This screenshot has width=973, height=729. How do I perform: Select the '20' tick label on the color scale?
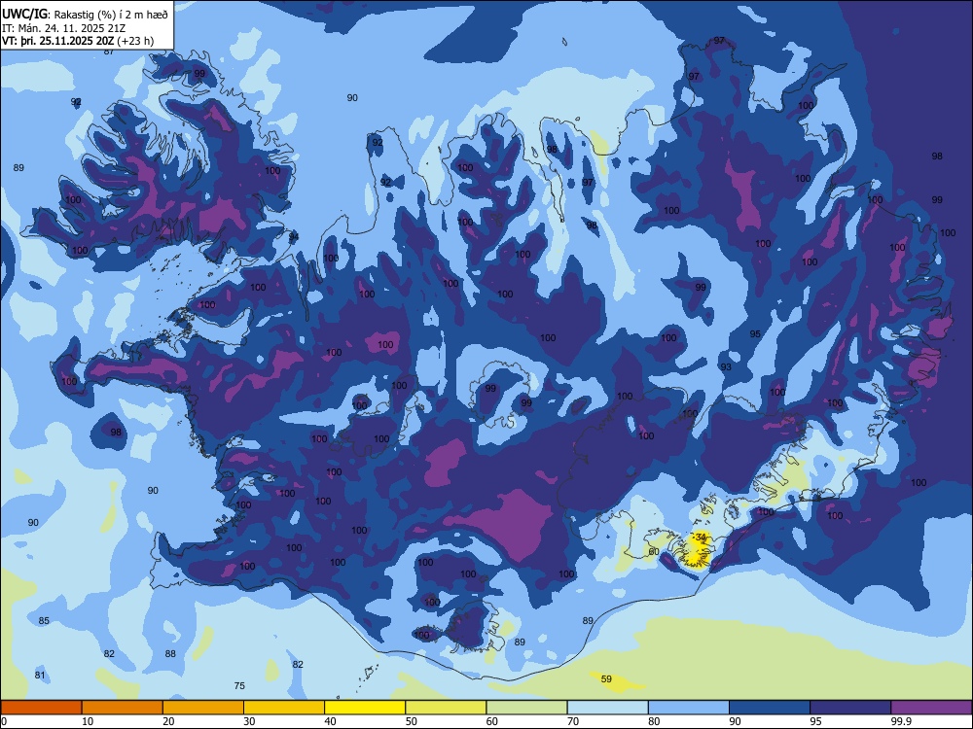point(168,721)
